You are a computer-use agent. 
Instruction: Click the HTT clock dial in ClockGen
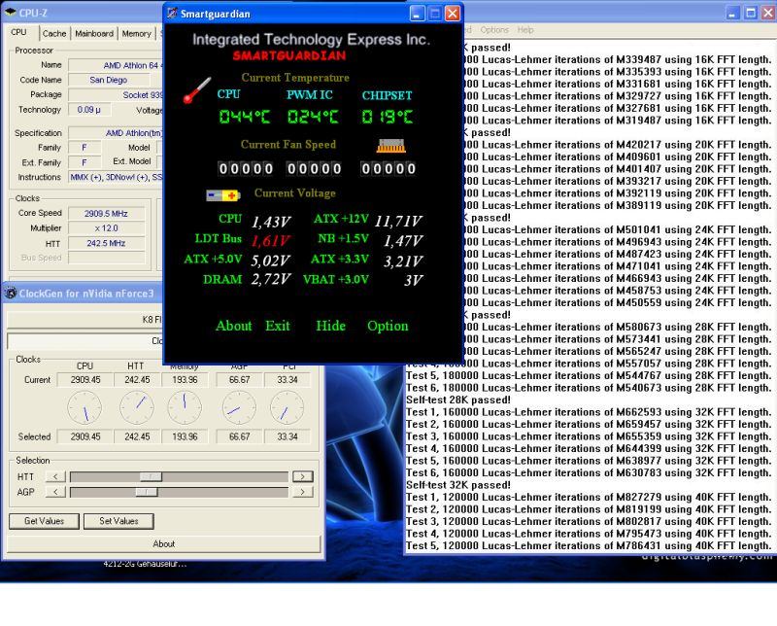coord(137,407)
